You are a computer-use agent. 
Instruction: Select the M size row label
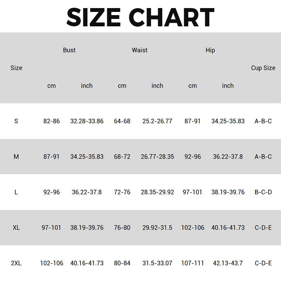coord(16,157)
